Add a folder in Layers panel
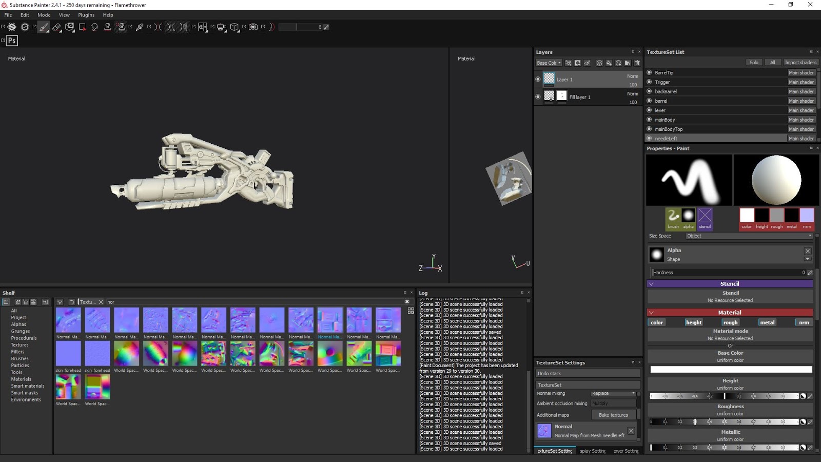Screen dimensions: 821x462 (x=628, y=63)
